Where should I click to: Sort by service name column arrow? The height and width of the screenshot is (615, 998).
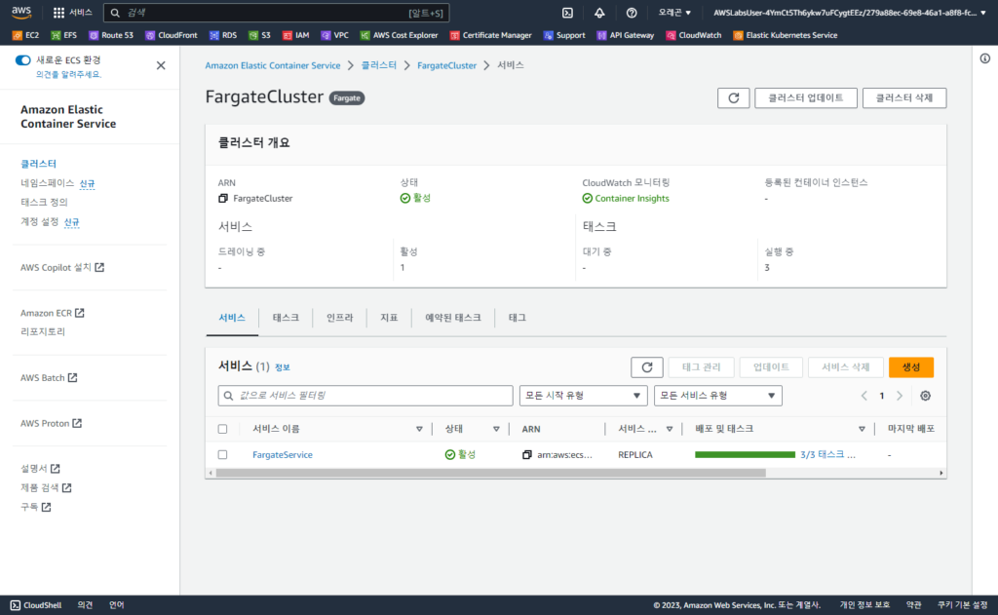coord(419,429)
